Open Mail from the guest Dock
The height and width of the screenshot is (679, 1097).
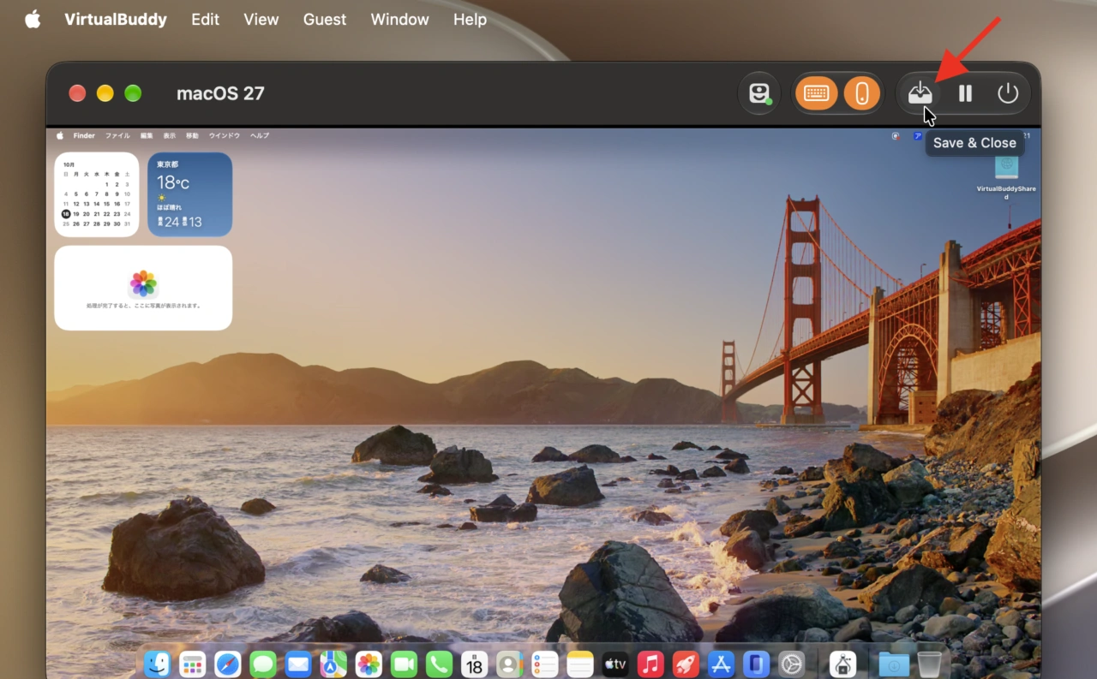pyautogui.click(x=298, y=664)
